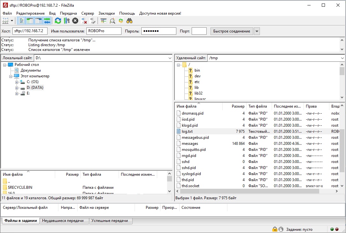The width and height of the screenshot is (346, 233).
Task: Open the remote site path dropdown
Action: click(x=342, y=58)
